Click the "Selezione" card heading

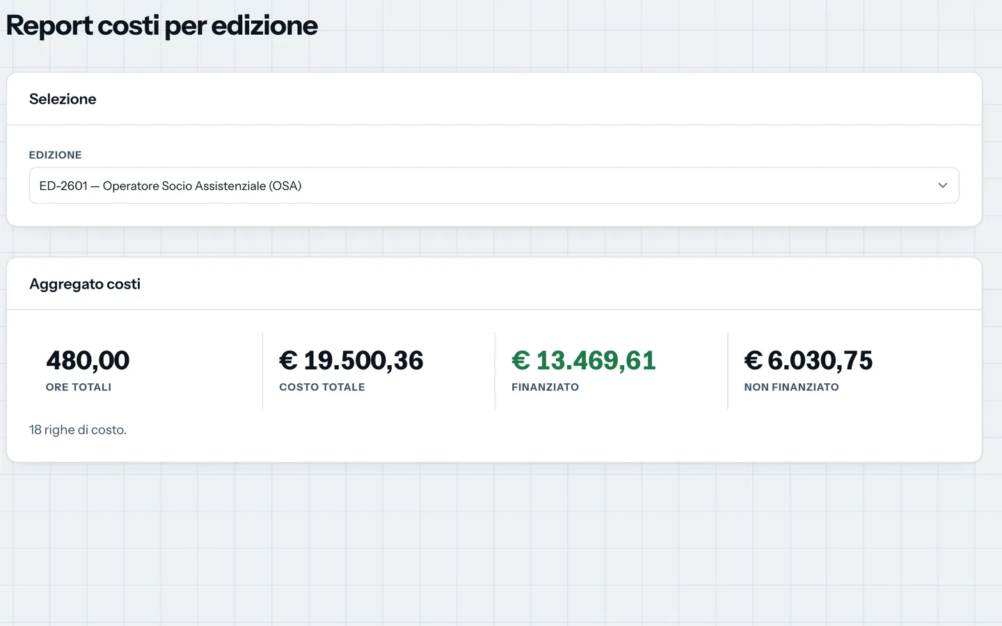tap(63, 99)
